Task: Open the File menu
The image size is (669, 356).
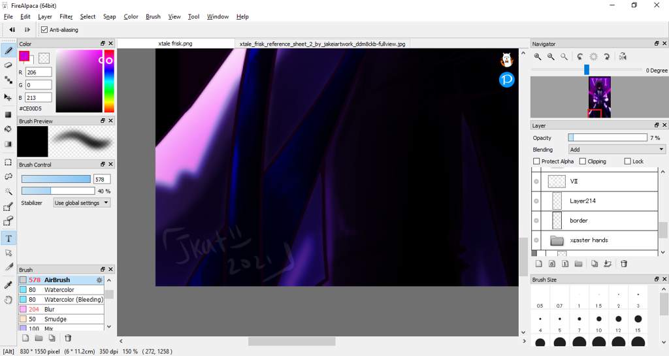Action: click(8, 16)
